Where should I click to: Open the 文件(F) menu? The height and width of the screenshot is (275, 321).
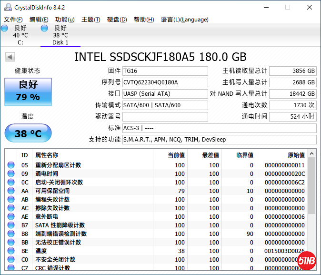[13, 20]
